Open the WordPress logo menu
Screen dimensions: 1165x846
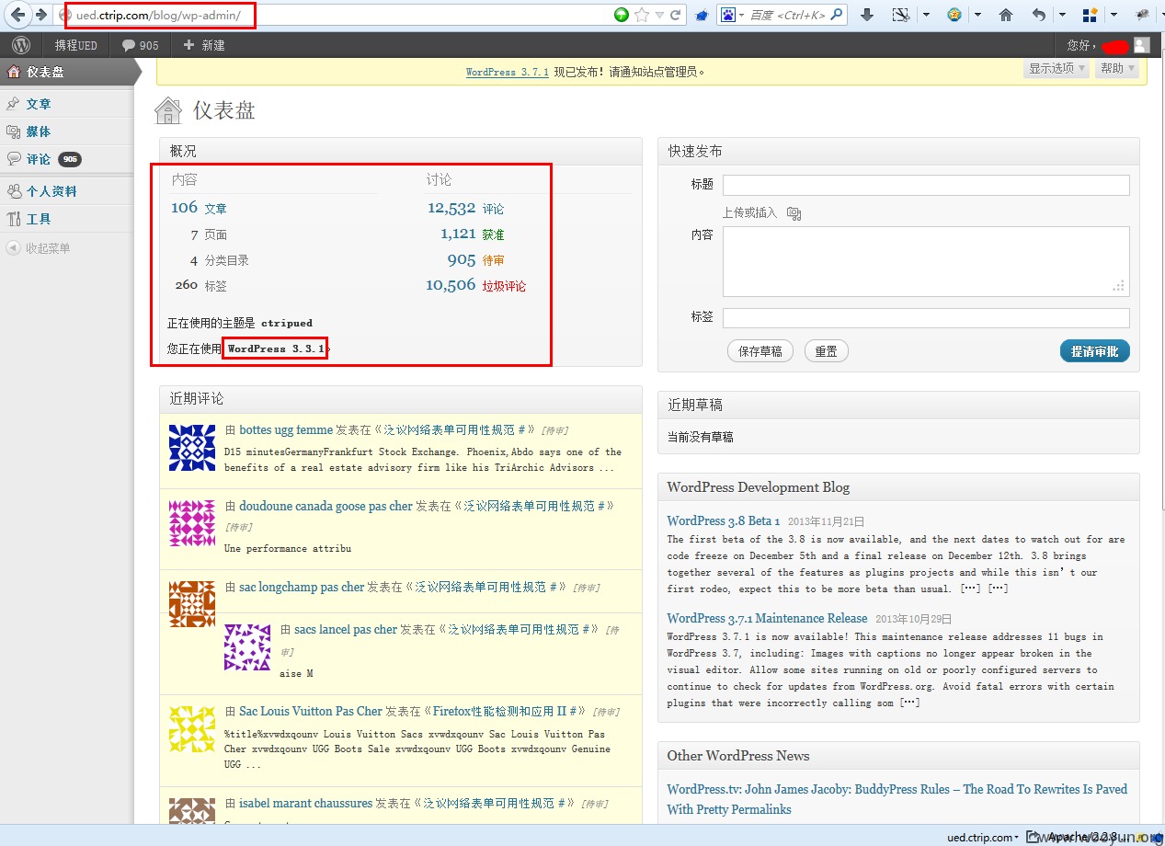click(x=21, y=45)
